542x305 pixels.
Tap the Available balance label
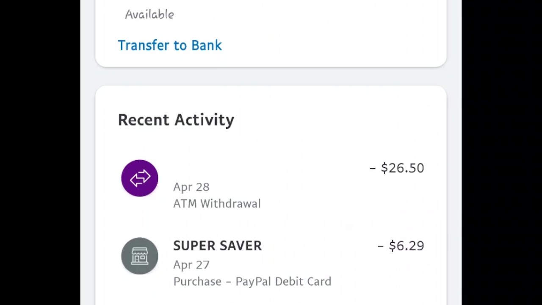tap(149, 14)
